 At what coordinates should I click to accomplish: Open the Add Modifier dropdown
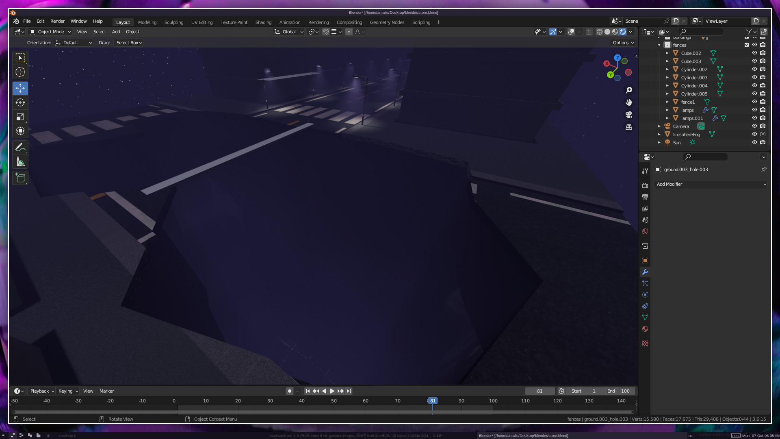point(711,184)
